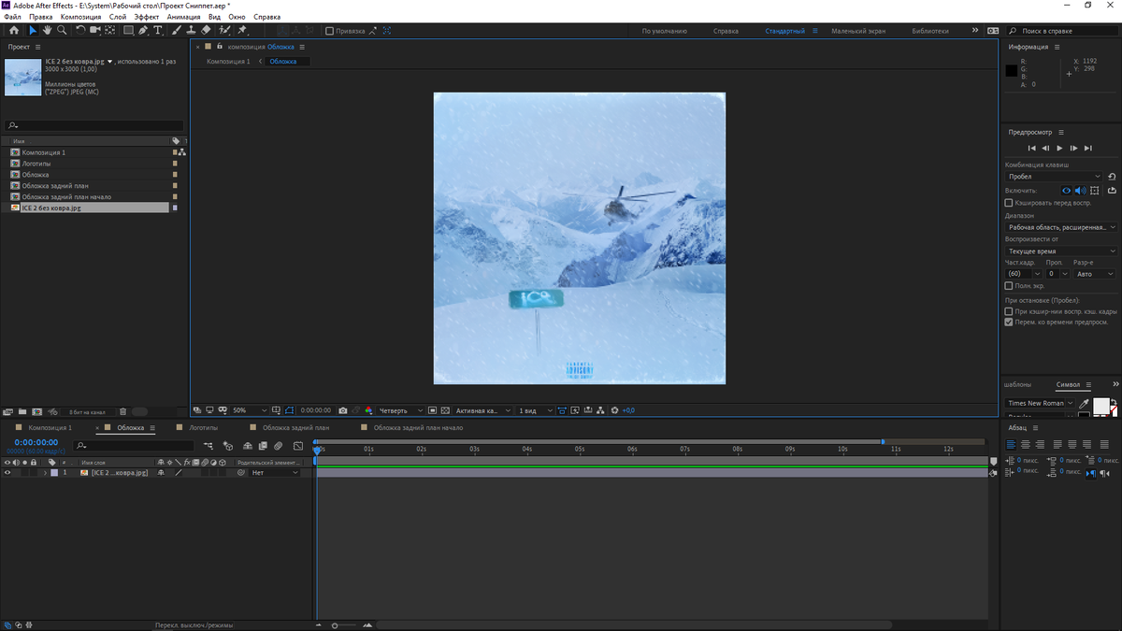
Task: Toggle video eye icon in the preview panel
Action: click(1066, 190)
